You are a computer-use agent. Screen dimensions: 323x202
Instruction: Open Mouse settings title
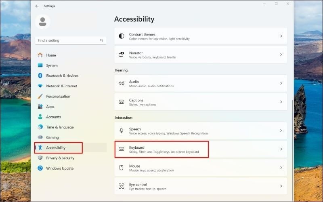135,166
